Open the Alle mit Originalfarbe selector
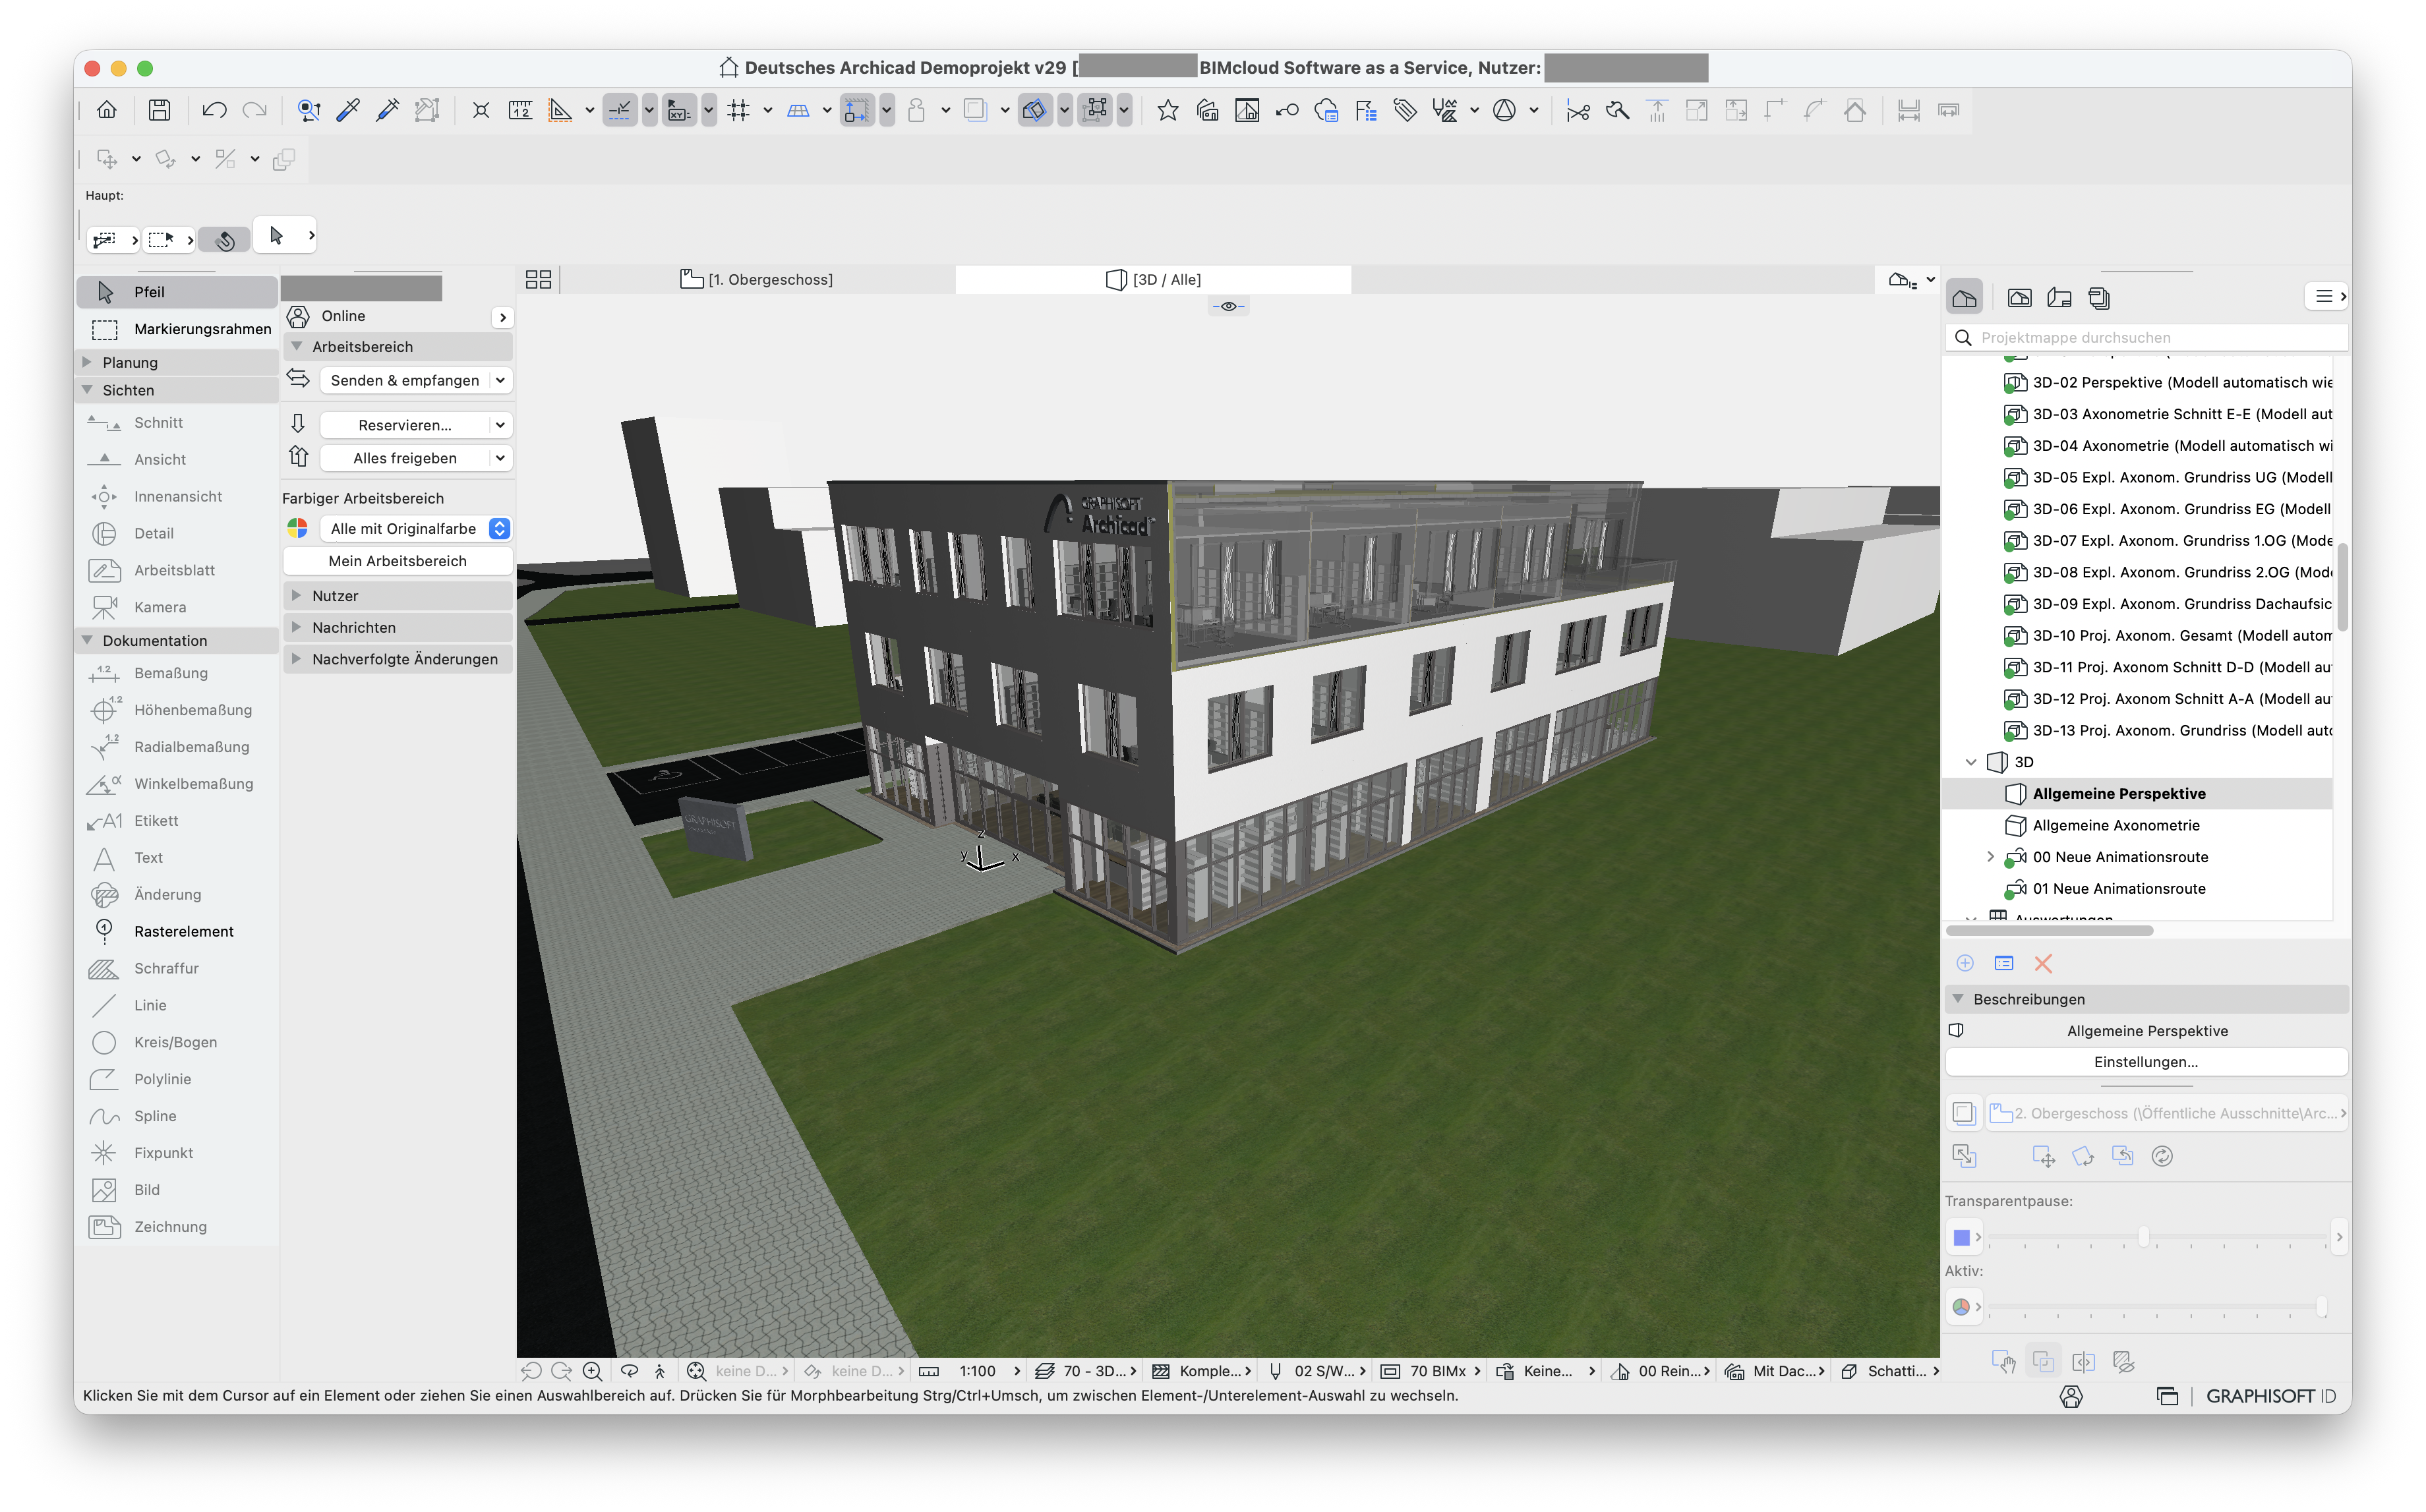This screenshot has width=2426, height=1512. (x=416, y=529)
